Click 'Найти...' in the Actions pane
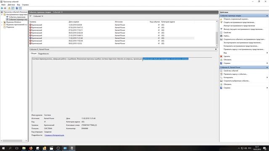Image resolution: width=269 pixels, height=151 pixels. pos(227,36)
